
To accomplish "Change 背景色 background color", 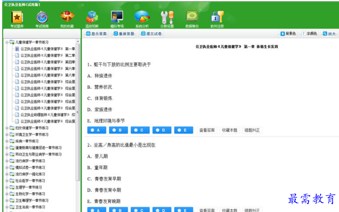I will [288, 33].
